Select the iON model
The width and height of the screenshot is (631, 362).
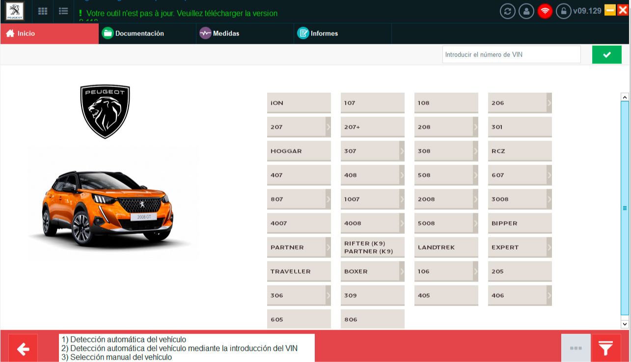(x=299, y=103)
